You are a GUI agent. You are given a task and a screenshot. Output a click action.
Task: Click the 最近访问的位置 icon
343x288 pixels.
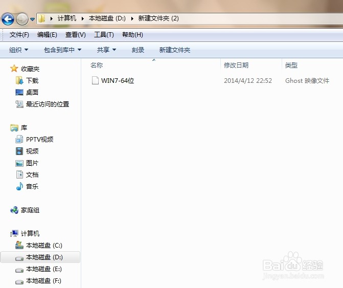click(19, 104)
